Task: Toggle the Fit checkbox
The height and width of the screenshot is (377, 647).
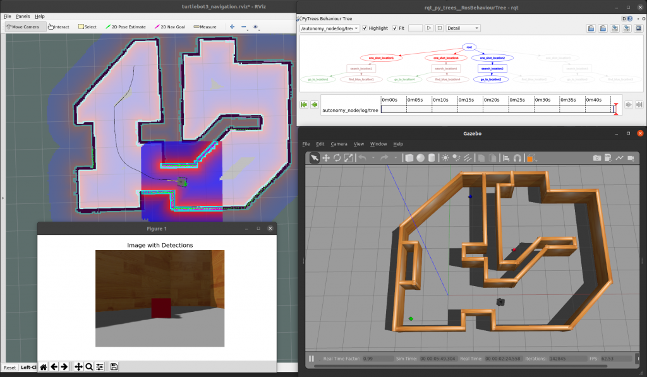Action: pos(395,28)
